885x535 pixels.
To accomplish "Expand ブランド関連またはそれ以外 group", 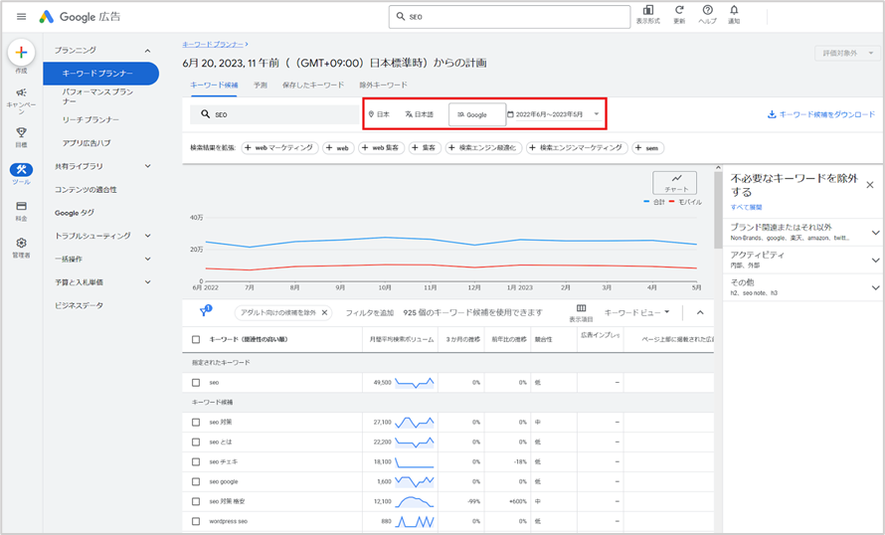I will pyautogui.click(x=875, y=233).
